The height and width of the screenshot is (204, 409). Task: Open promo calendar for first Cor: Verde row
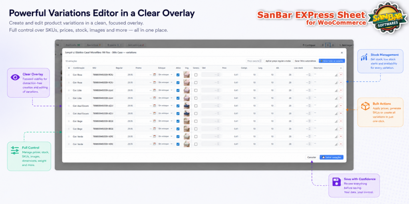point(155,136)
